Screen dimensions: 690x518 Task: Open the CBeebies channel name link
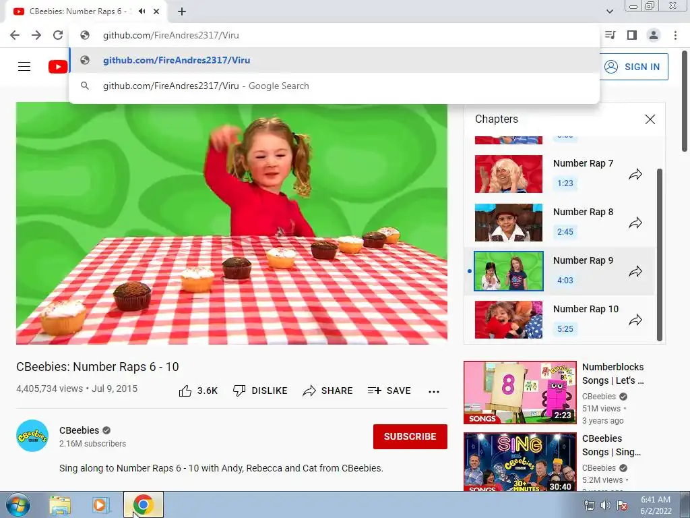(80, 430)
